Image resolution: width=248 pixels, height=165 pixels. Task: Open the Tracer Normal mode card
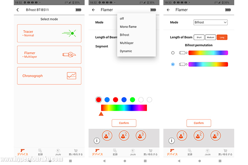pyautogui.click(x=49, y=33)
